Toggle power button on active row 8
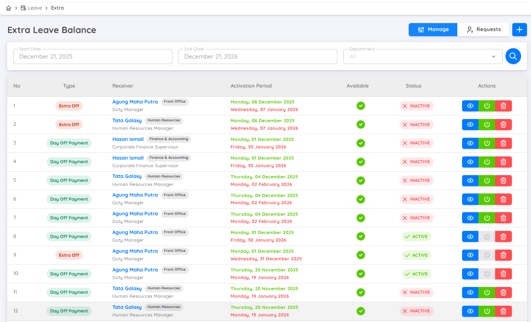531x322 pixels. coord(487,237)
